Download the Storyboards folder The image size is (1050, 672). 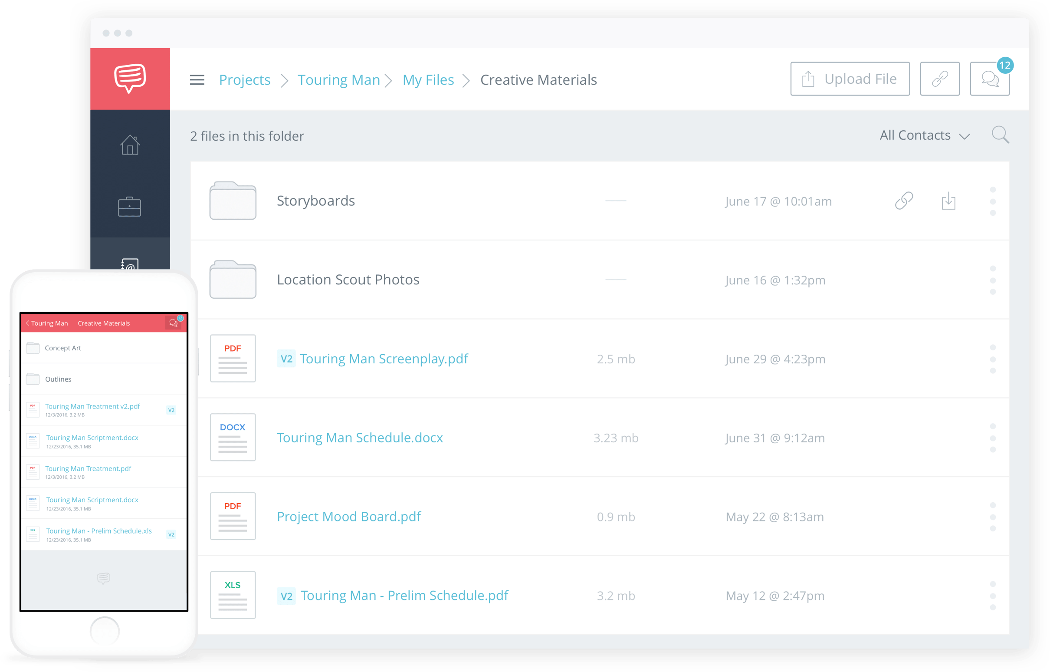(949, 201)
